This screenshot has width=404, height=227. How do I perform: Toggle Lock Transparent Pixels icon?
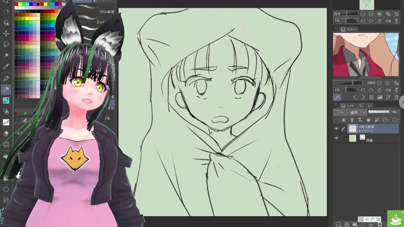pos(377,120)
